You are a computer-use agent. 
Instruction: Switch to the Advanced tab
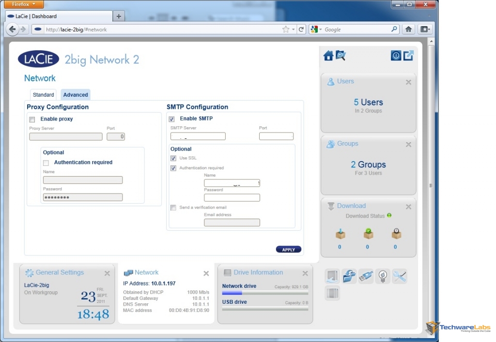pyautogui.click(x=76, y=95)
